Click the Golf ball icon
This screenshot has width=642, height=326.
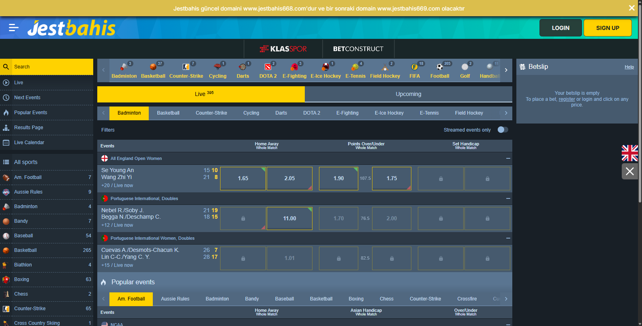[x=465, y=67]
